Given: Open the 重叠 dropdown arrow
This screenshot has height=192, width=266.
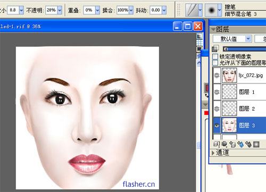Looking at the screenshot, I should pos(97,10).
